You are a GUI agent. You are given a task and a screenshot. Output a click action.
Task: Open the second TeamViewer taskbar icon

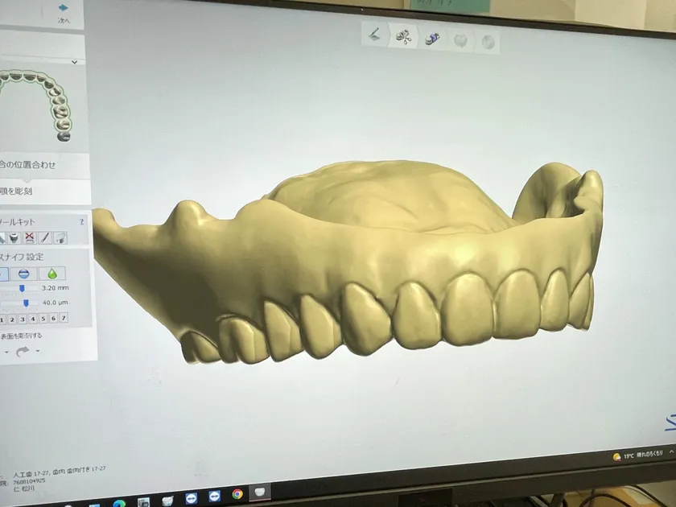214,496
